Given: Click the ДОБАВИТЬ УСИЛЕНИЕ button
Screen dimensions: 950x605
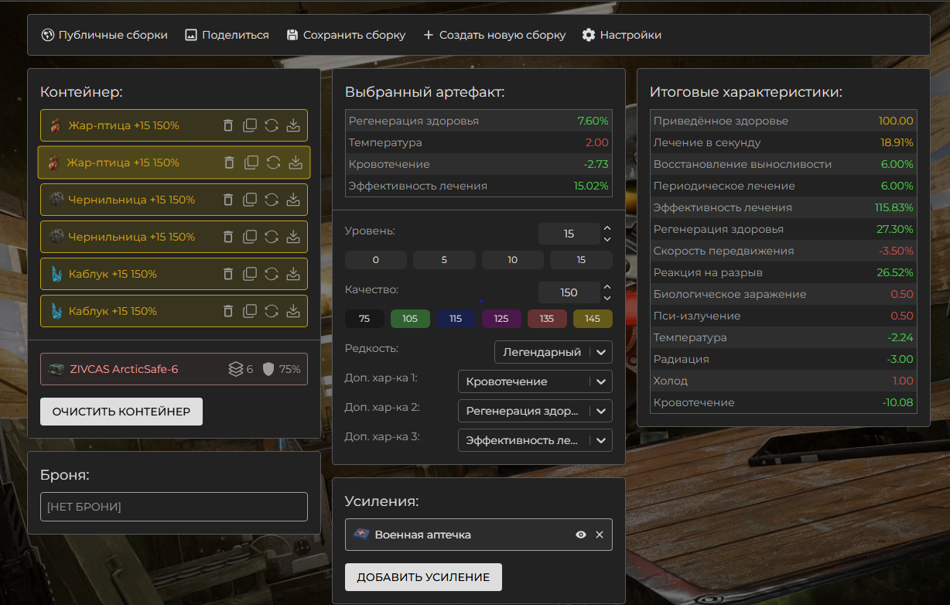Looking at the screenshot, I should pos(423,577).
